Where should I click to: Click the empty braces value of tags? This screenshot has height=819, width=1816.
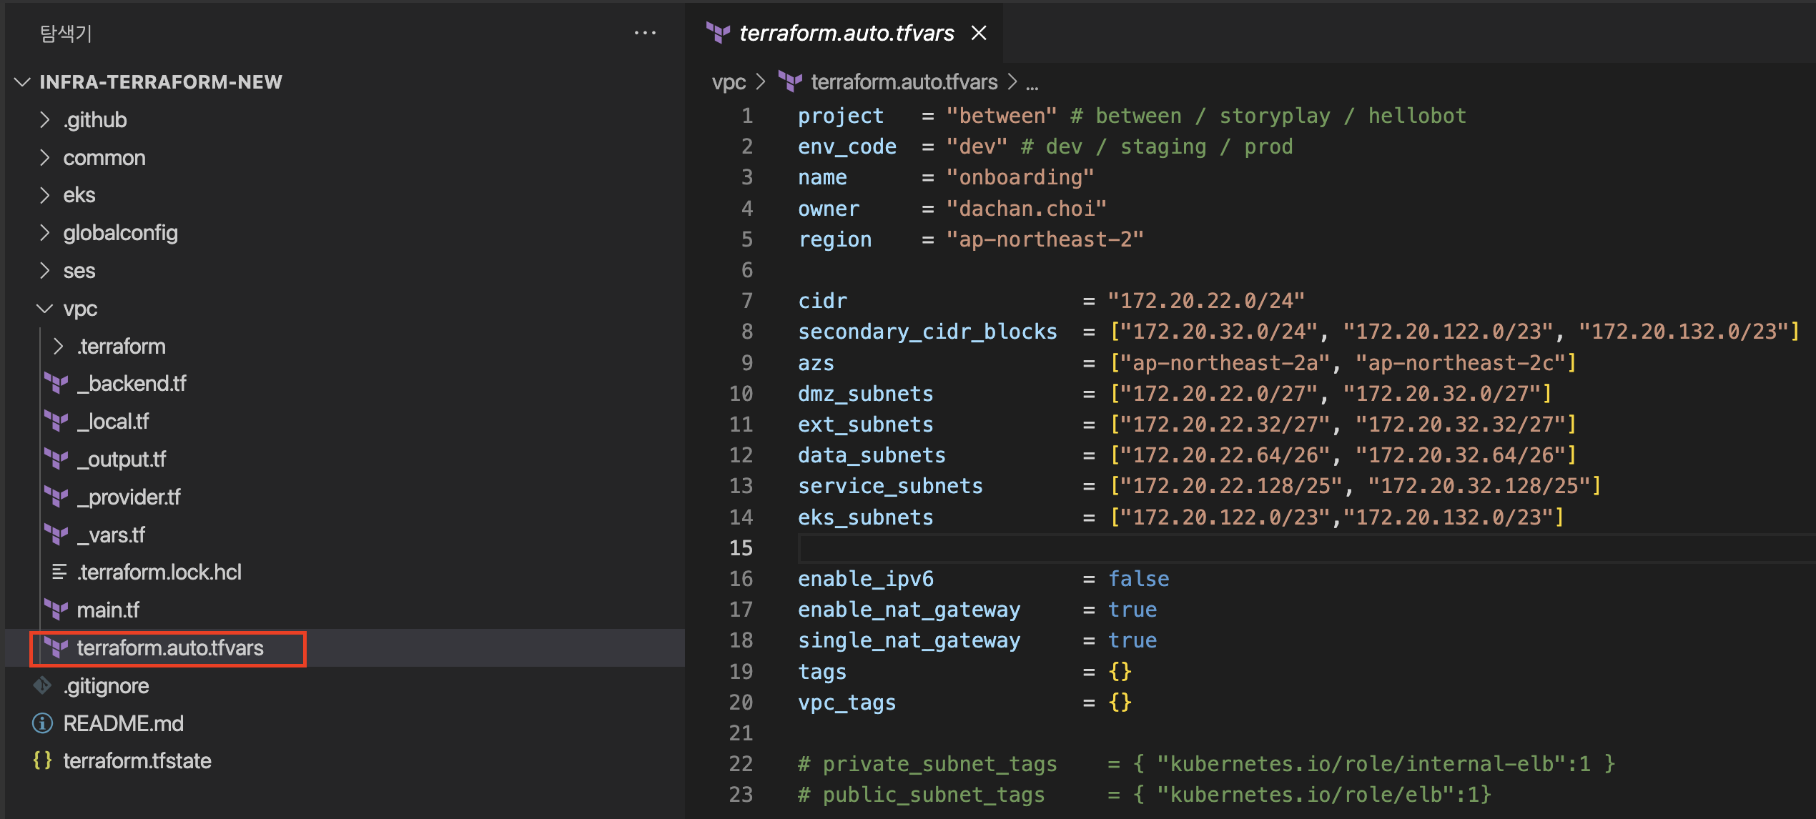pos(1120,672)
